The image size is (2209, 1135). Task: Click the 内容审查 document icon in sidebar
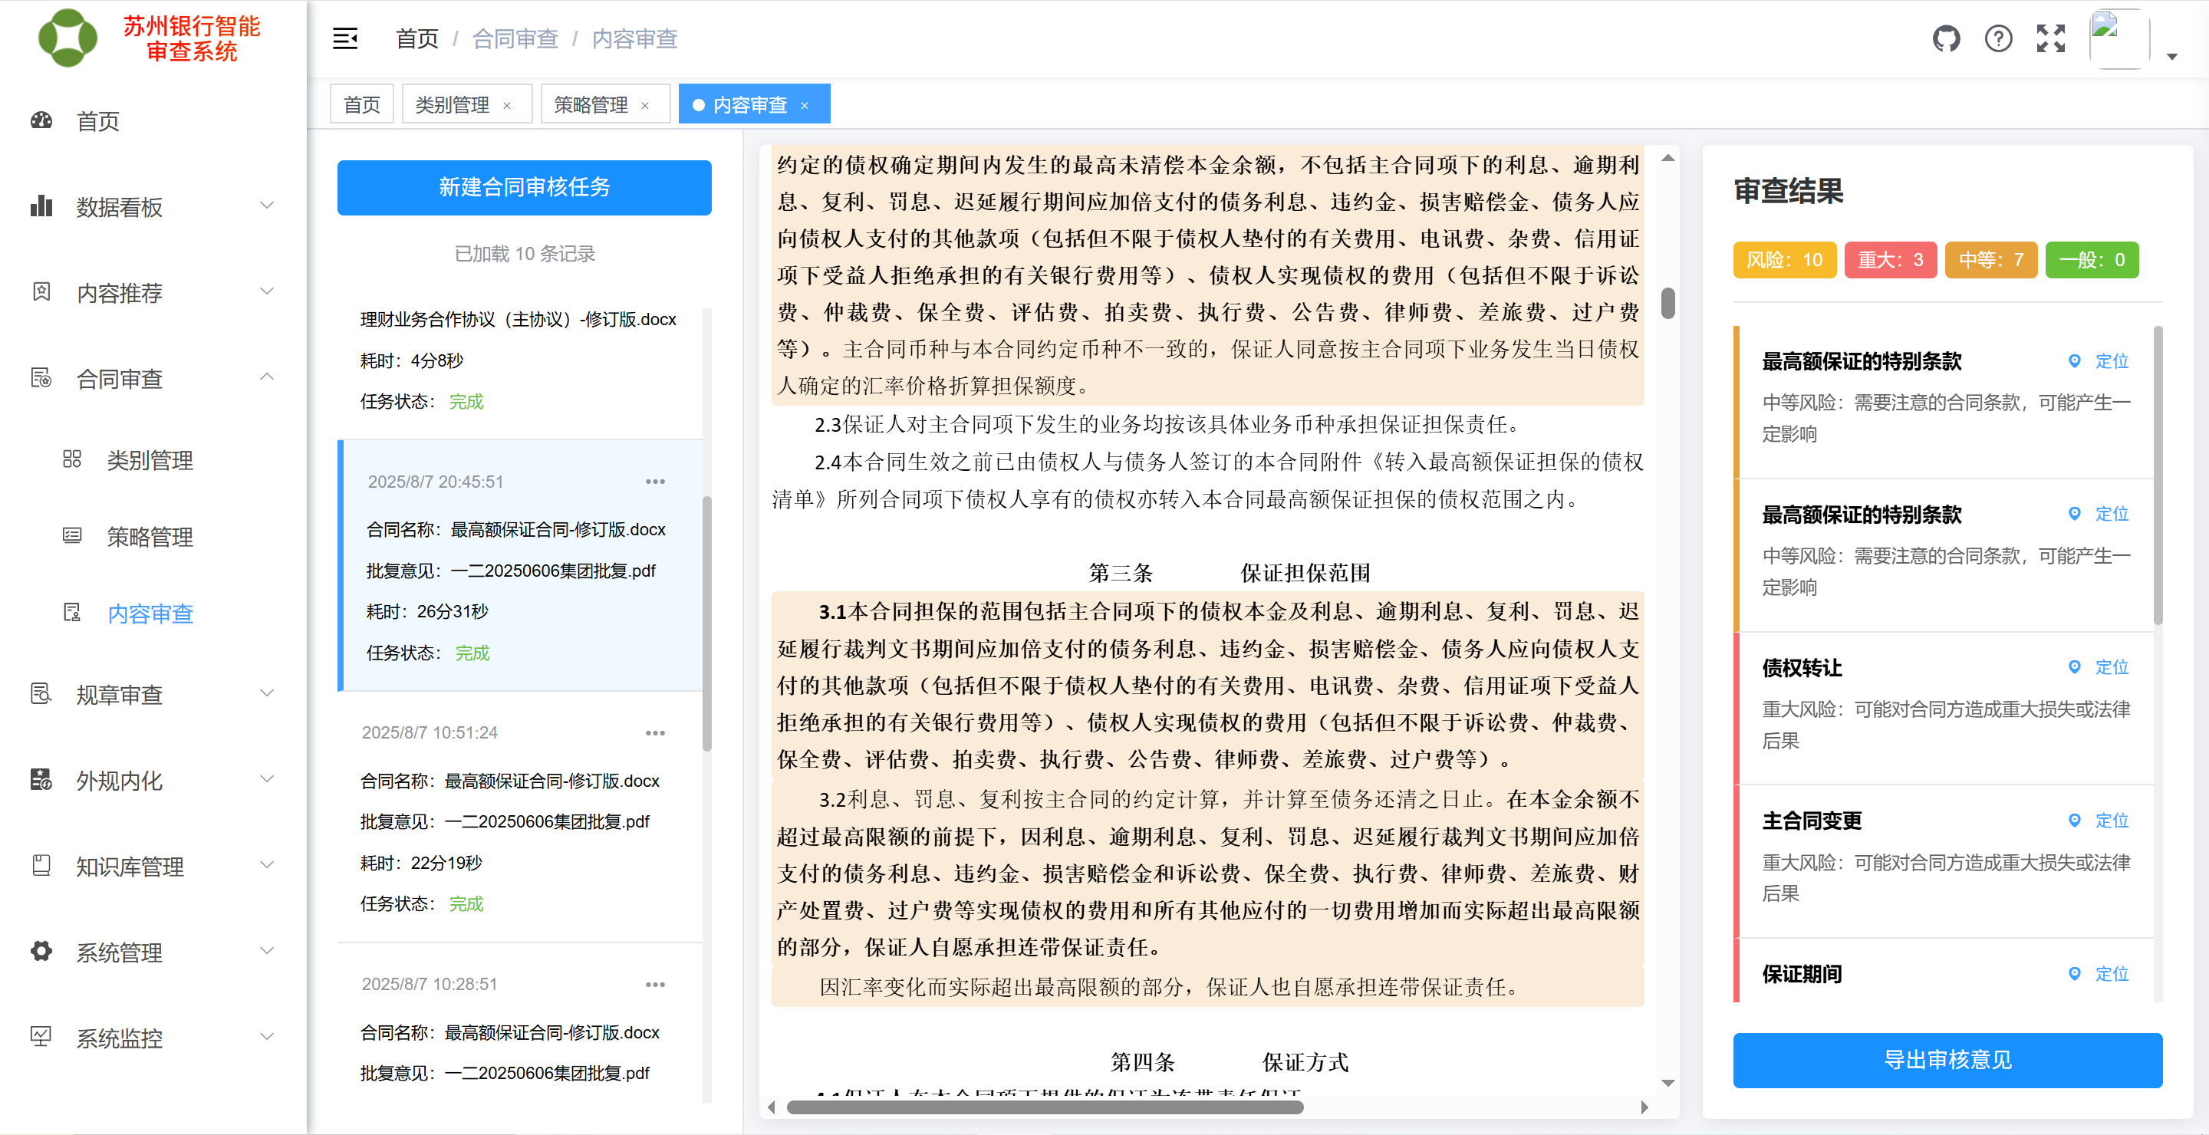point(72,613)
